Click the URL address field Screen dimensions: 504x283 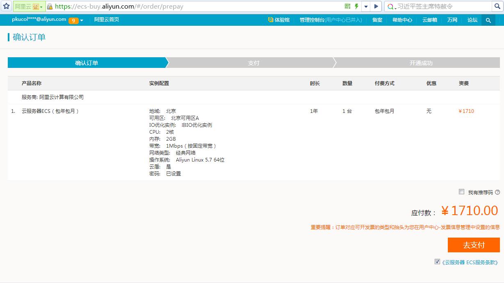[x=199, y=7]
